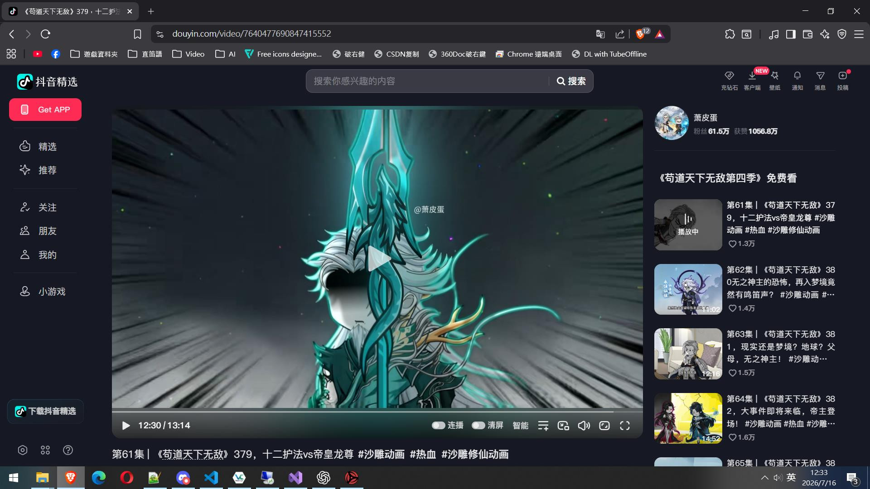
Task: Switch to web fullscreen mode icon
Action: pyautogui.click(x=604, y=426)
